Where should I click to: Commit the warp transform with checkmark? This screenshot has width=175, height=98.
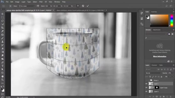click(x=87, y=6)
